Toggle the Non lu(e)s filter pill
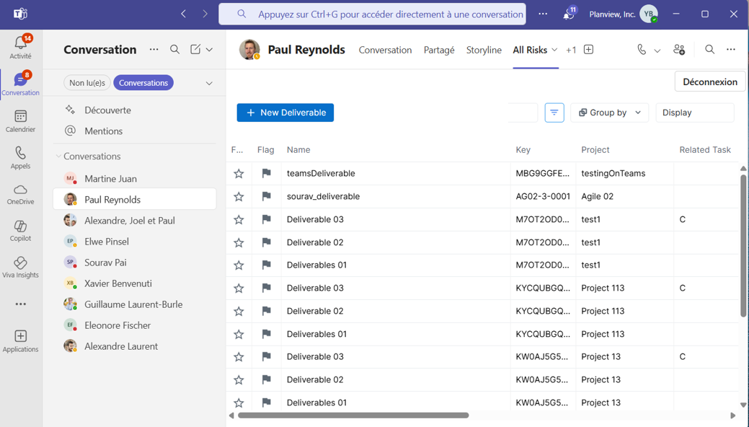This screenshot has width=749, height=427. click(87, 83)
